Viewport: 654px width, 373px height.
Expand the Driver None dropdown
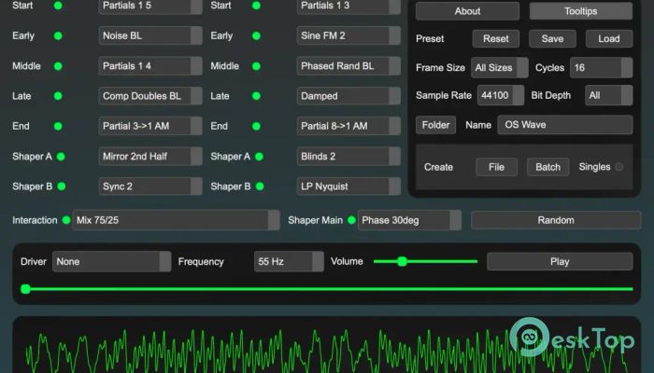pyautogui.click(x=111, y=262)
